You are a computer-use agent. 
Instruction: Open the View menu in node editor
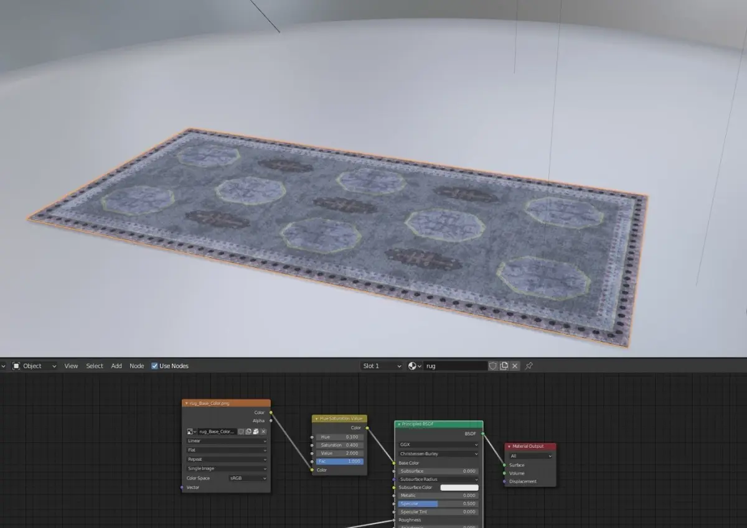[71, 366]
